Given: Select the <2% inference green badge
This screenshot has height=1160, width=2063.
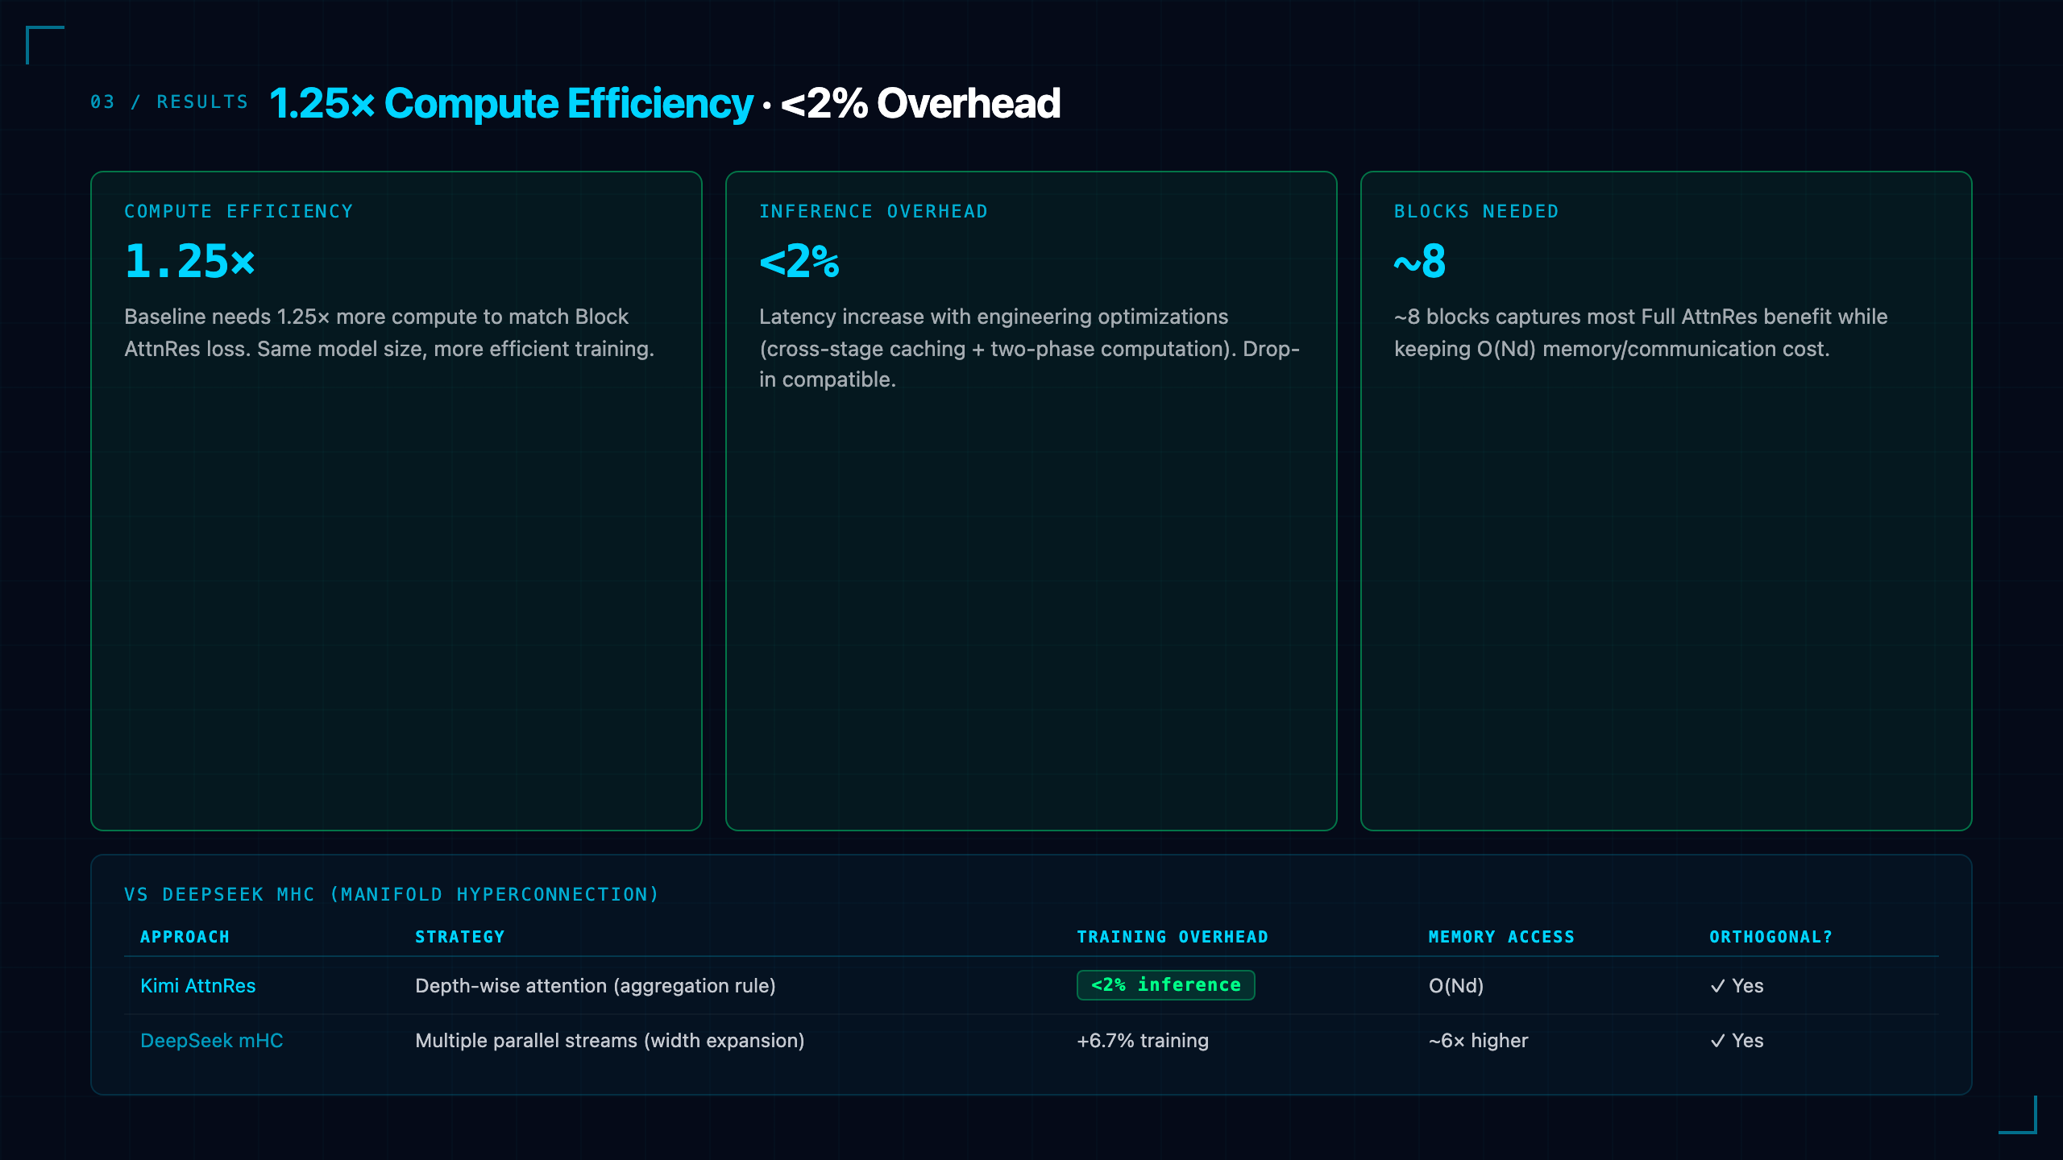Looking at the screenshot, I should (x=1165, y=985).
